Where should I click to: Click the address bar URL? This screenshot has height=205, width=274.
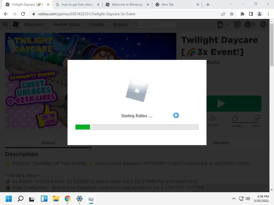(x=86, y=14)
